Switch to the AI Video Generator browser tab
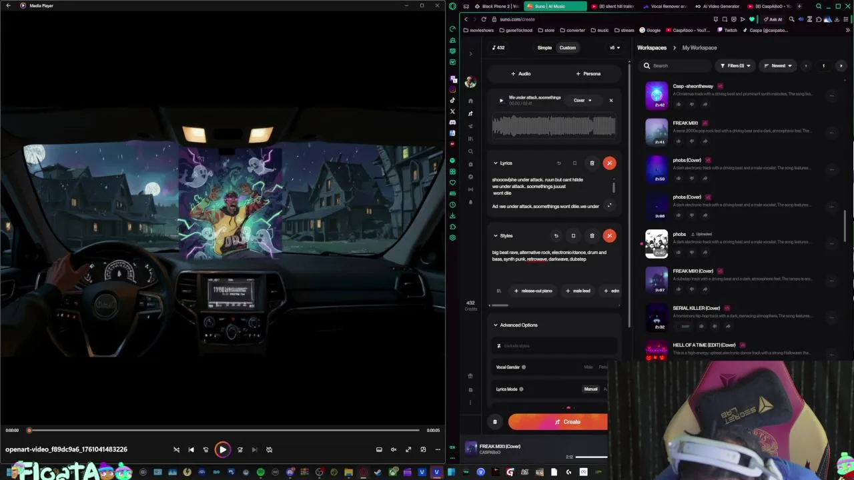This screenshot has height=480, width=854. pos(718,6)
